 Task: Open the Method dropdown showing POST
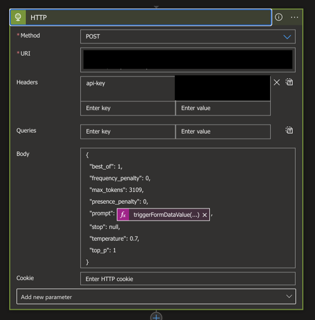187,36
